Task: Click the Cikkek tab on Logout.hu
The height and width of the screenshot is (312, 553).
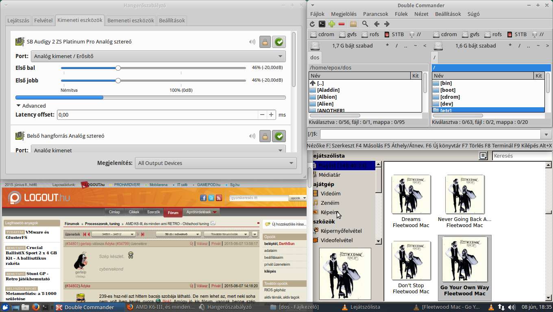Action: click(134, 212)
